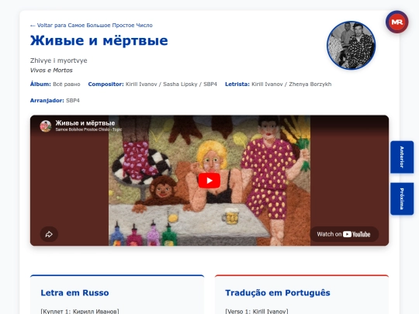The image size is (419, 314).
Task: Click the album name Всё равно
Action: 66,85
